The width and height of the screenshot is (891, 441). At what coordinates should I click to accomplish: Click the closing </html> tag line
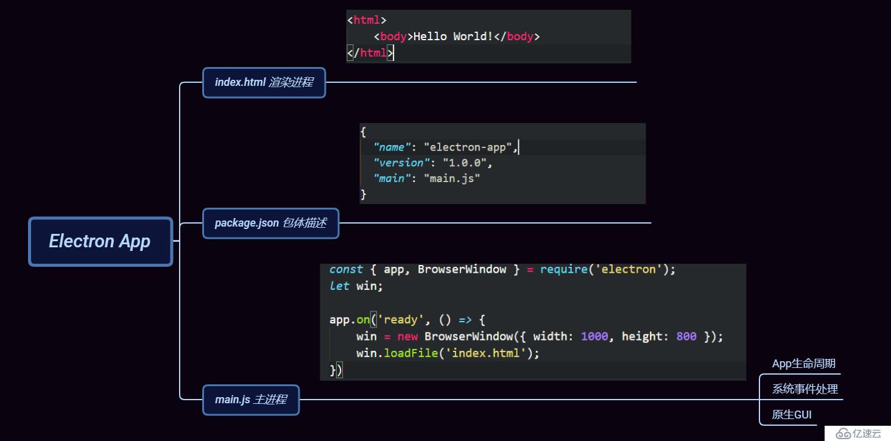[370, 53]
